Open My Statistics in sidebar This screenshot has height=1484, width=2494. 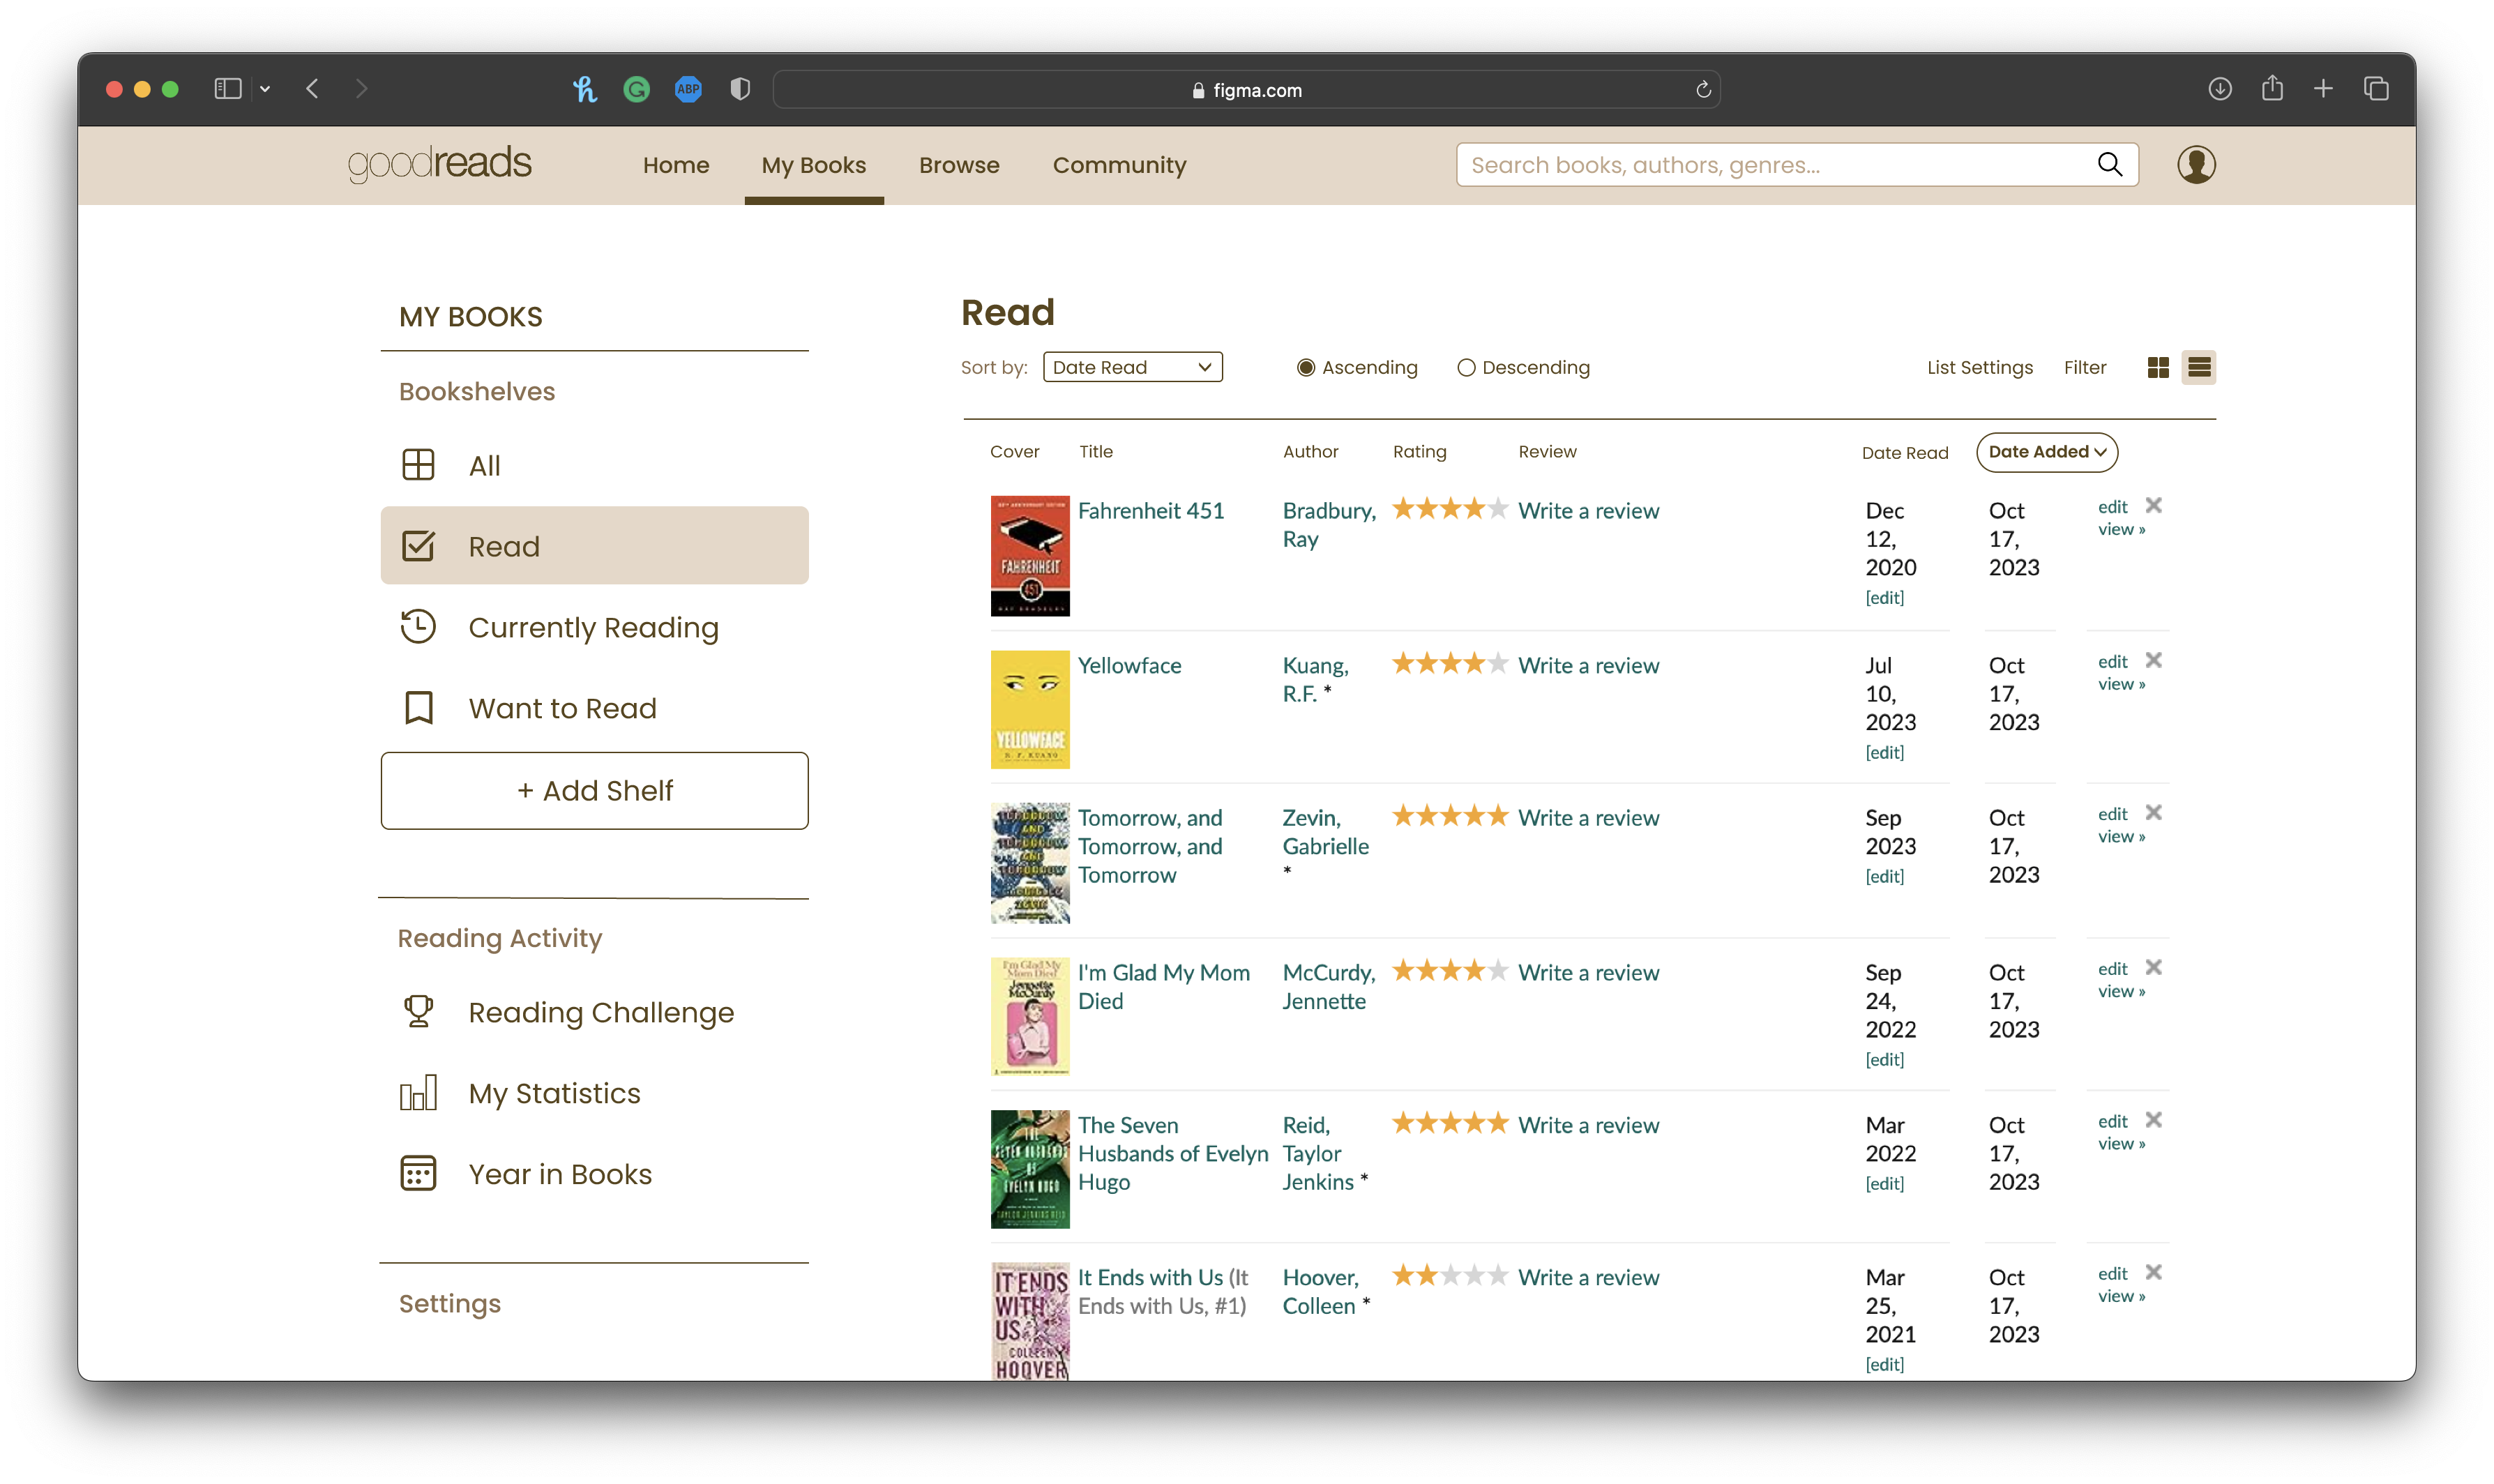click(554, 1093)
